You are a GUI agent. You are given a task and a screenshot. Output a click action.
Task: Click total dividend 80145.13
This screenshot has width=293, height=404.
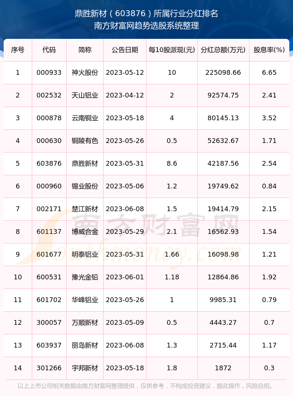pos(223,118)
